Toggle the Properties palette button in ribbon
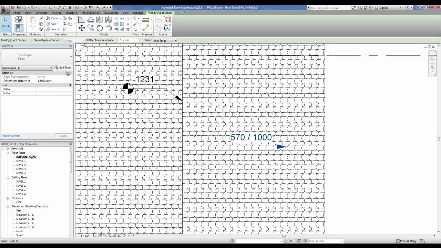441x248 pixels. (x=19, y=28)
